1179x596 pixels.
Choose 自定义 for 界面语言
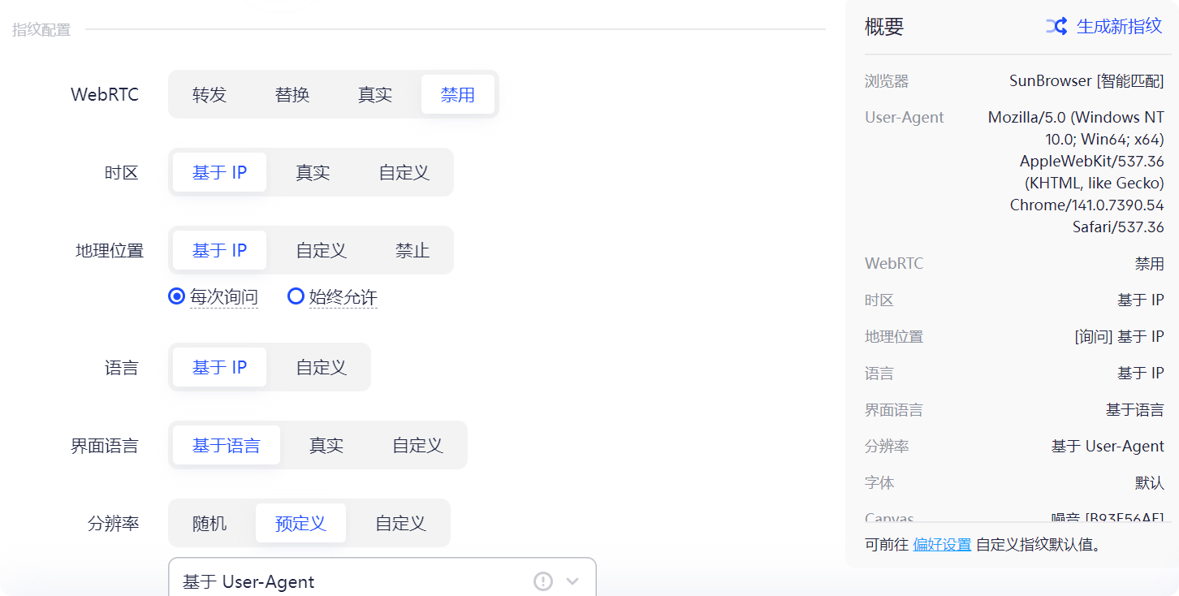(x=417, y=445)
